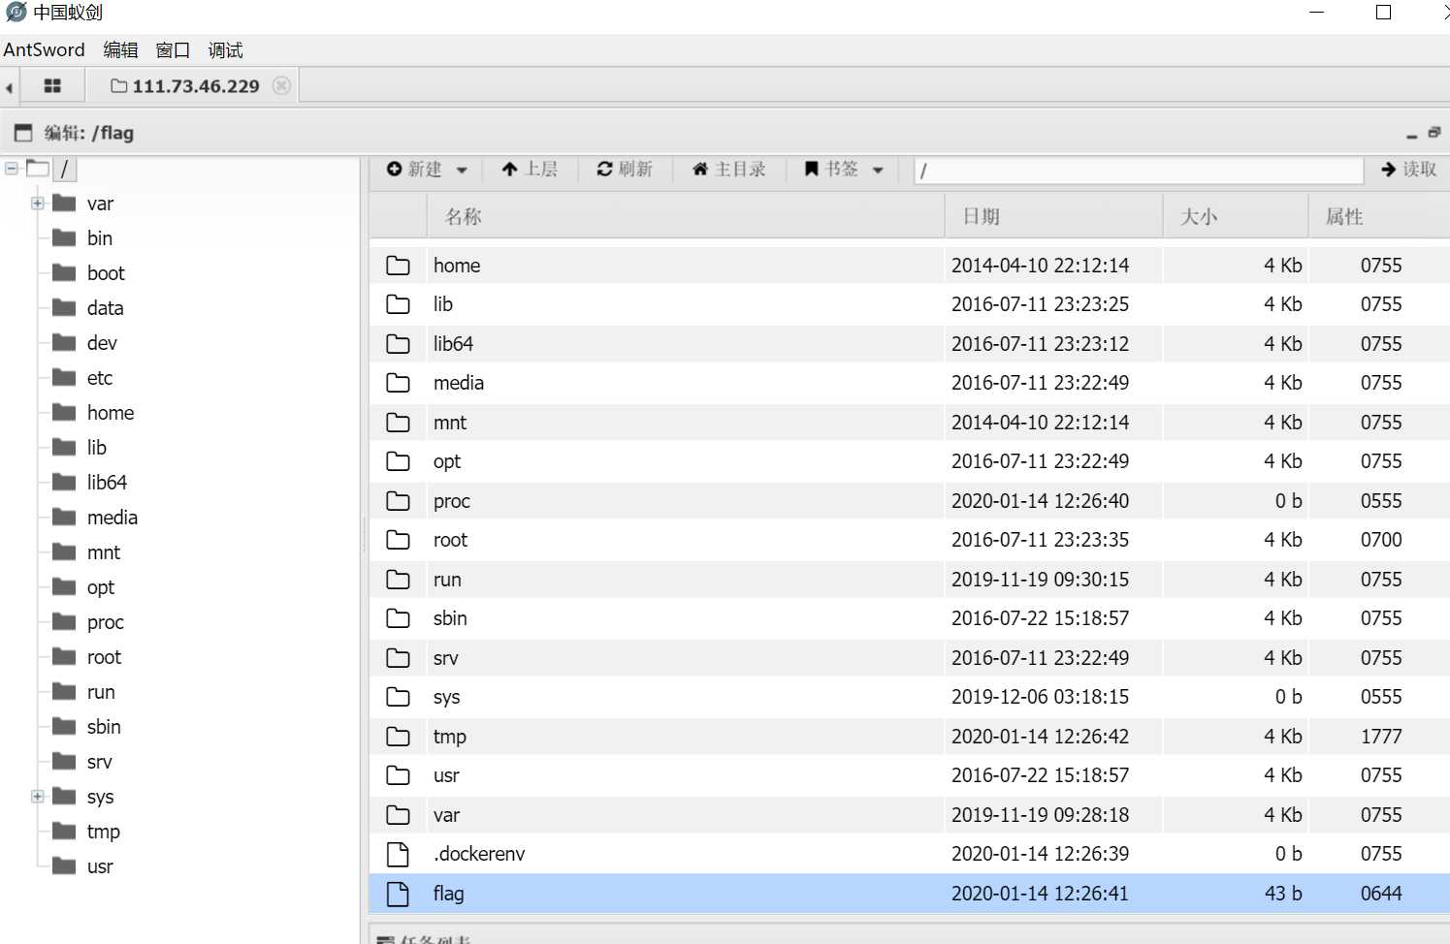1450x944 pixels.
Task: Select the dev folder in tree
Action: [x=102, y=343]
